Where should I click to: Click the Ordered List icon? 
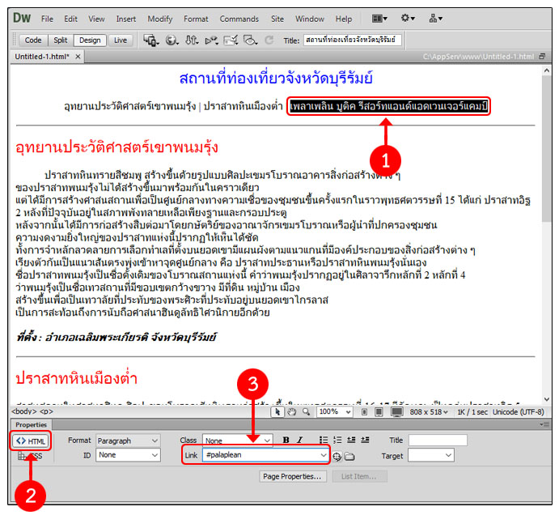tap(338, 441)
